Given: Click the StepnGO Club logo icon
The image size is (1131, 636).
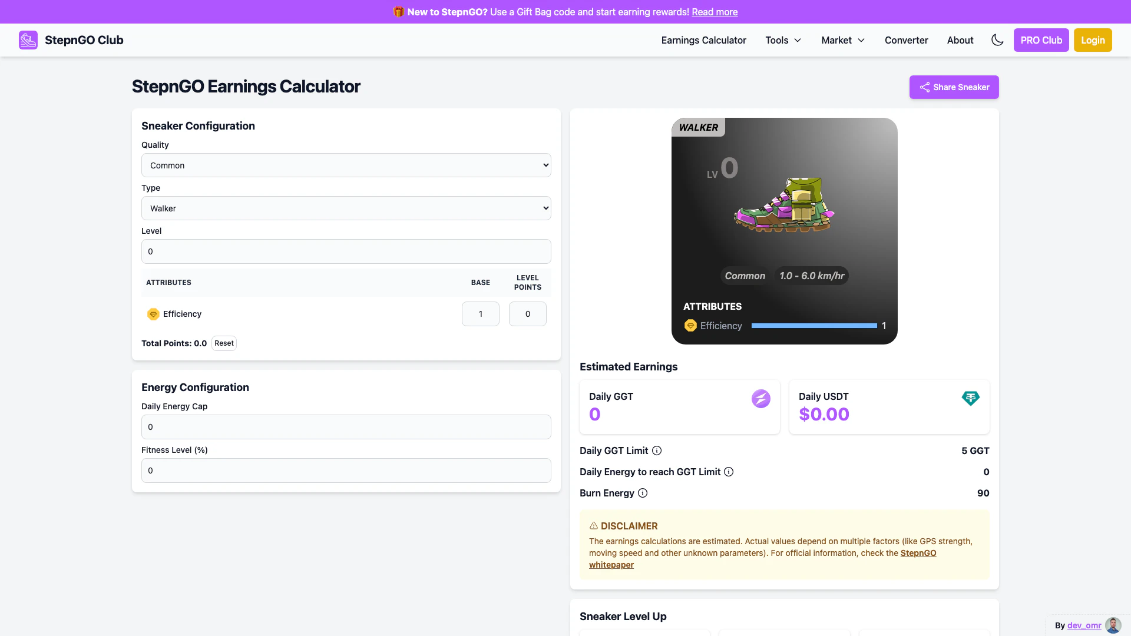Looking at the screenshot, I should click(x=28, y=39).
